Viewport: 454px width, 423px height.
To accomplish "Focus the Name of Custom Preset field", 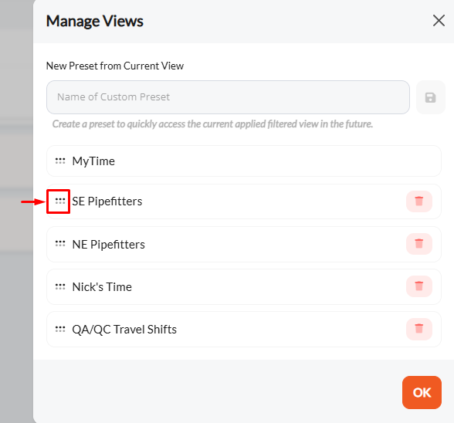I will pos(228,97).
